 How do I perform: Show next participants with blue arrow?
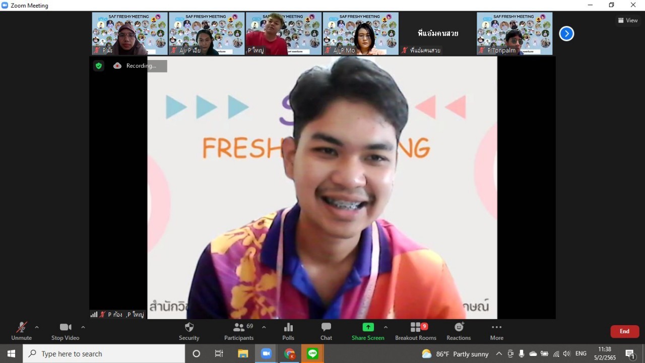[566, 34]
